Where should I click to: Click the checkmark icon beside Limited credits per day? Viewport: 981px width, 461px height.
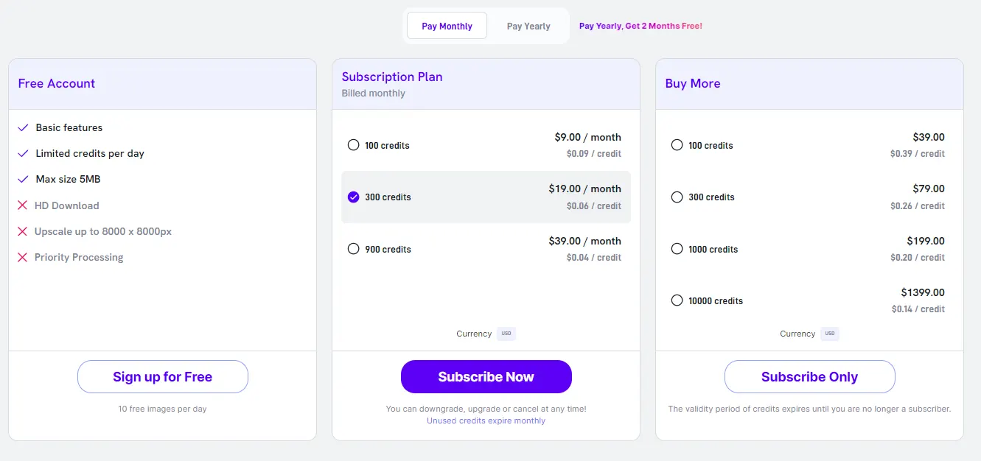click(23, 153)
